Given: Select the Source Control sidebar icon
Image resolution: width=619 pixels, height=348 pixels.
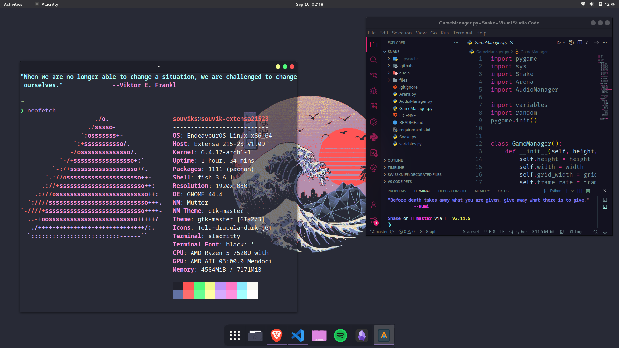Looking at the screenshot, I should [x=374, y=75].
